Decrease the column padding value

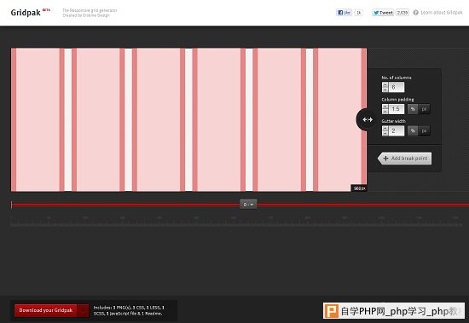click(385, 112)
